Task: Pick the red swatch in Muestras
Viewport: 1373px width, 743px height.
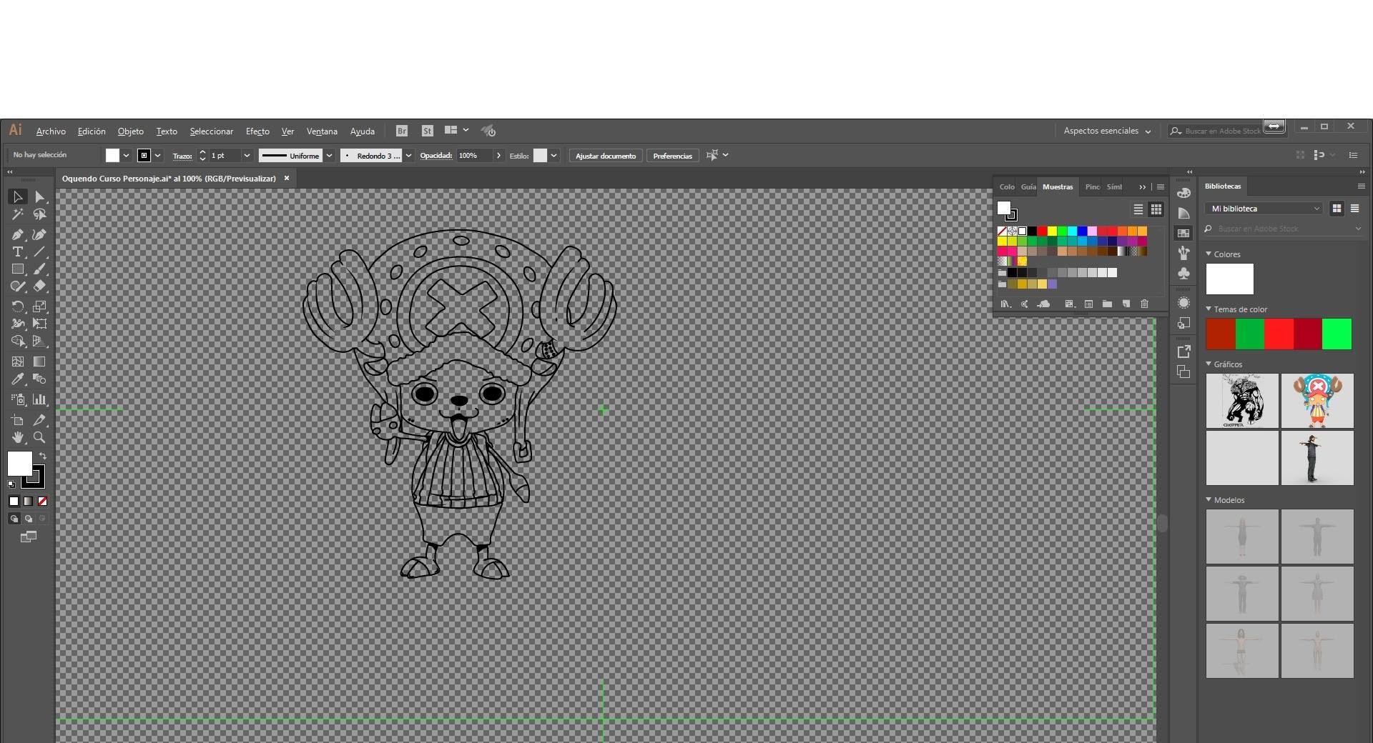Action: (x=1043, y=231)
